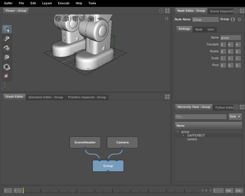Select the SceneReader node in the graph

coord(85,142)
